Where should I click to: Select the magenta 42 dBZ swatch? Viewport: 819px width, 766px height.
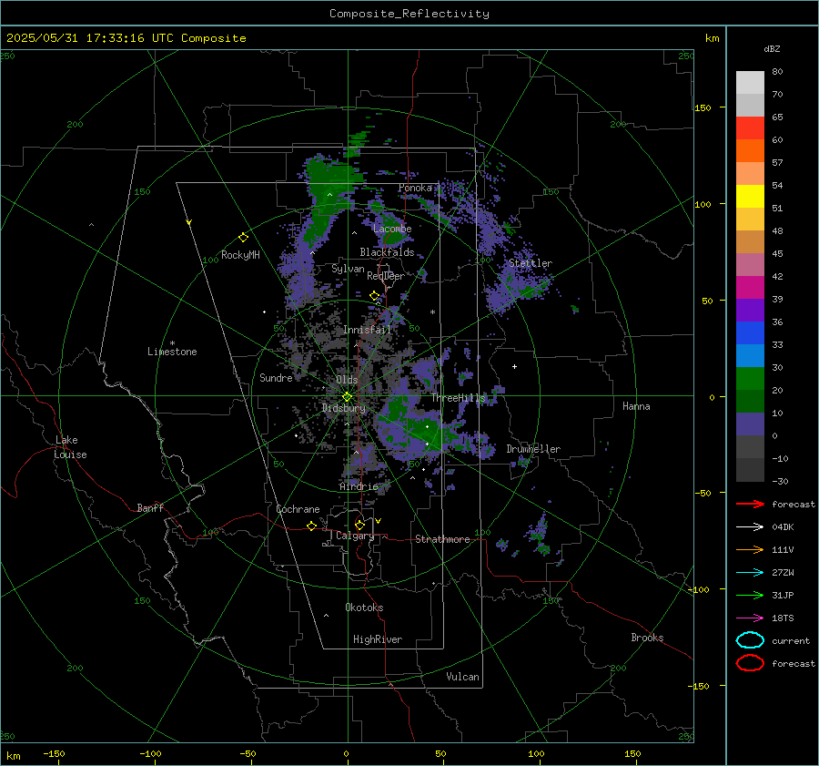tap(750, 287)
